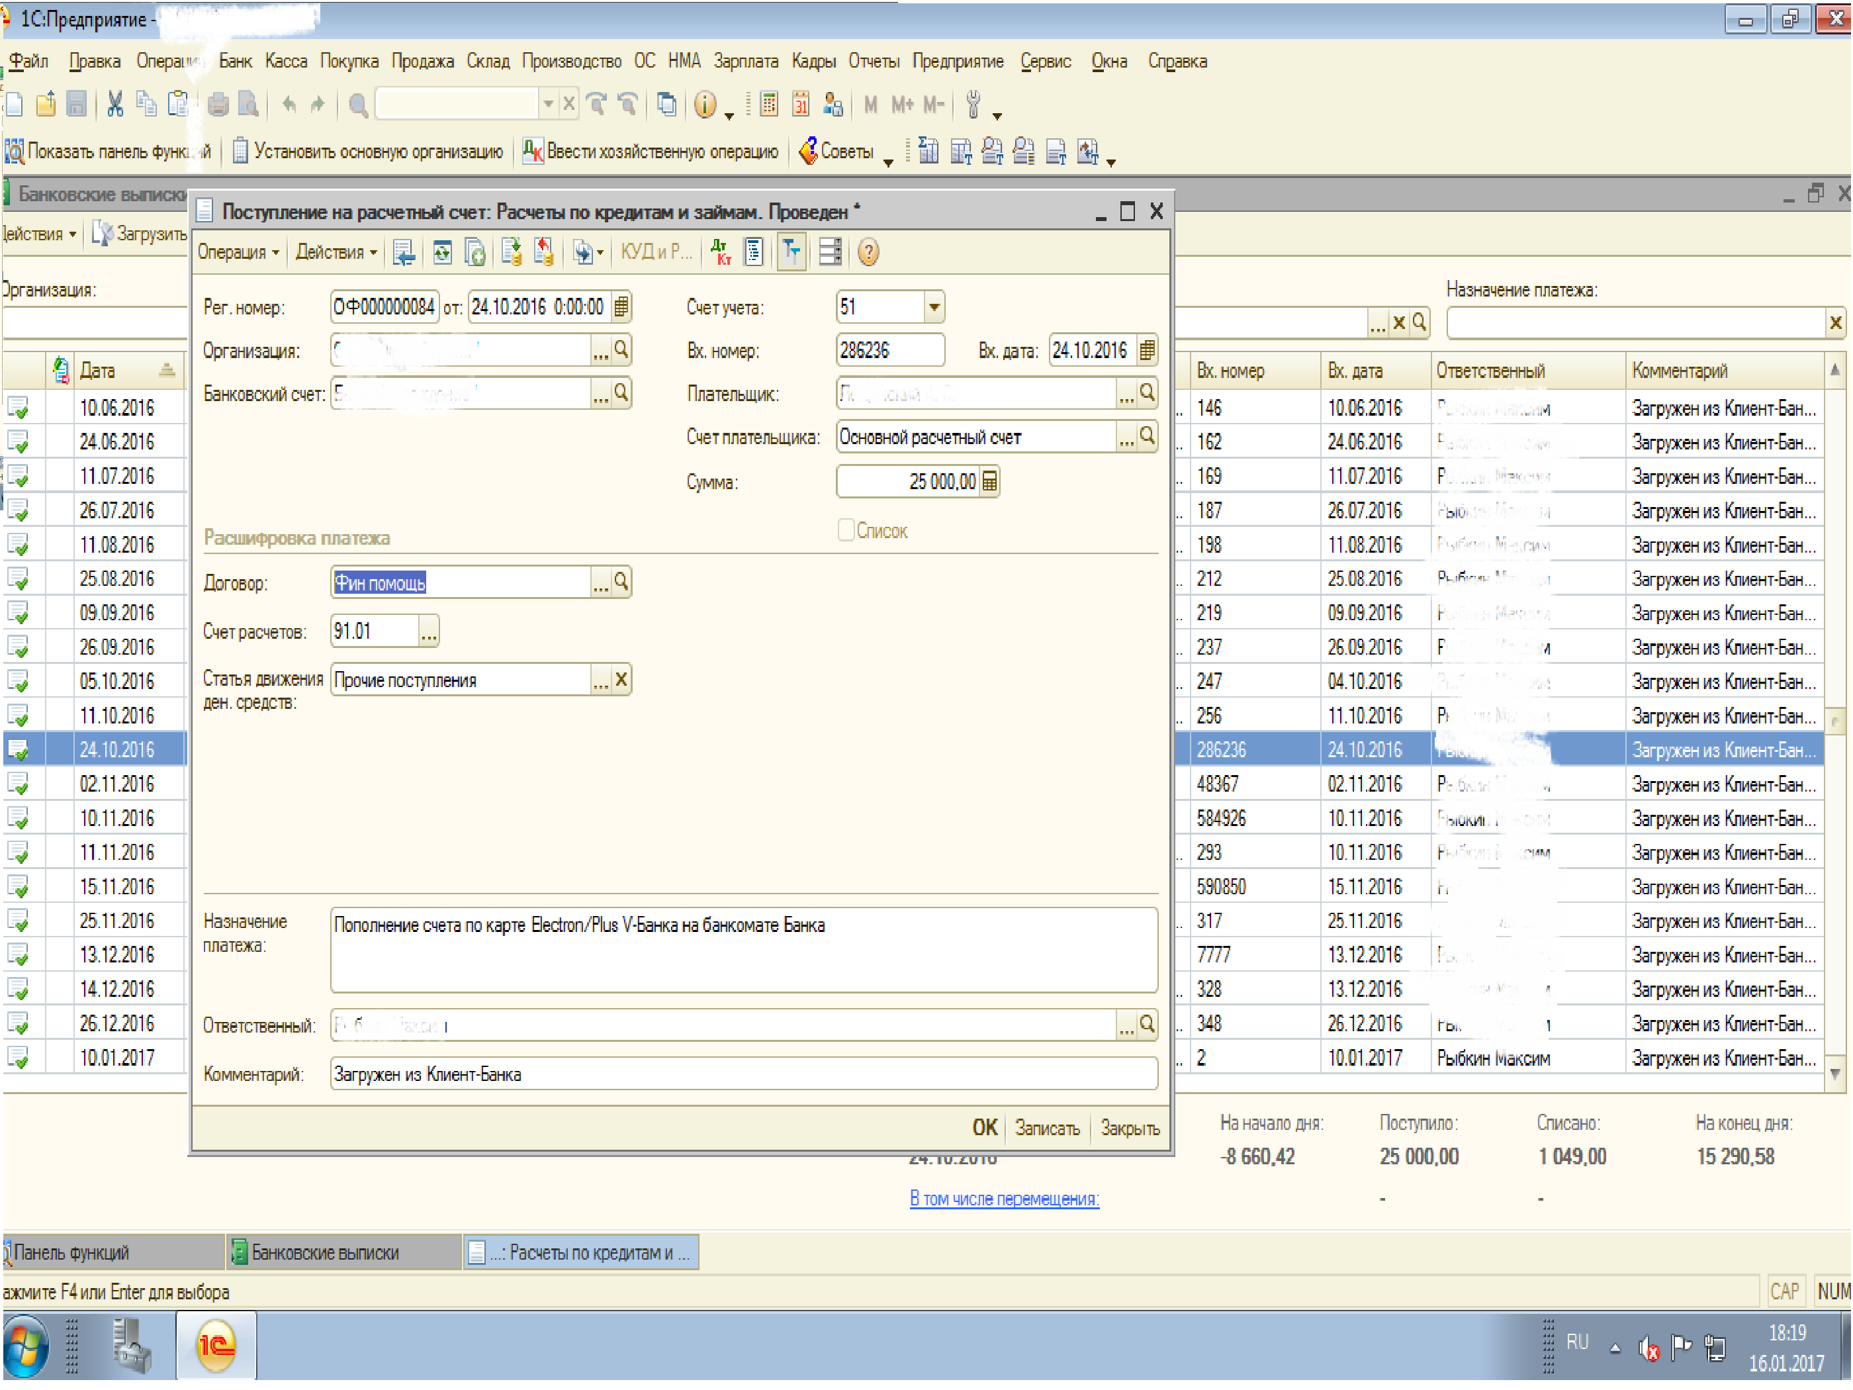
Task: Open date picker next to Вх. дата field
Action: 1147,350
